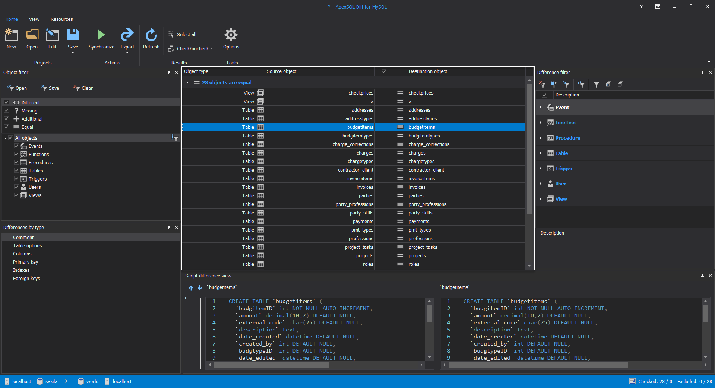Expand the Procedure difference filter
Viewport: 715px width, 388px height.
coord(541,138)
